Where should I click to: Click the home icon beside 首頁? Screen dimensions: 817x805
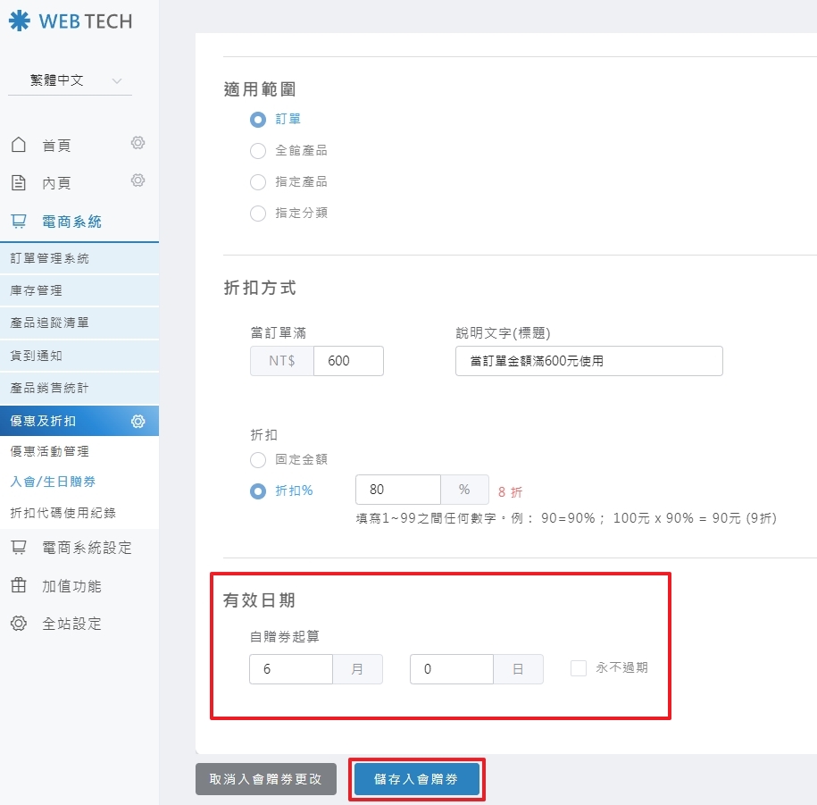coord(20,144)
